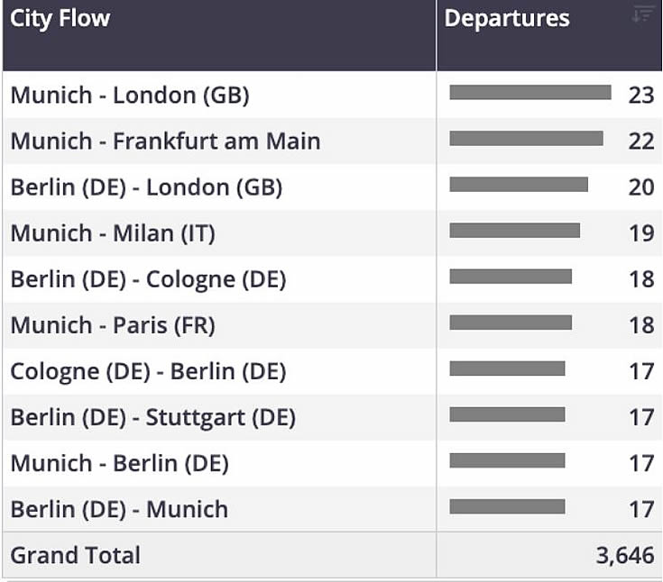Select the City Flow column header
The width and height of the screenshot is (663, 582).
219,35
